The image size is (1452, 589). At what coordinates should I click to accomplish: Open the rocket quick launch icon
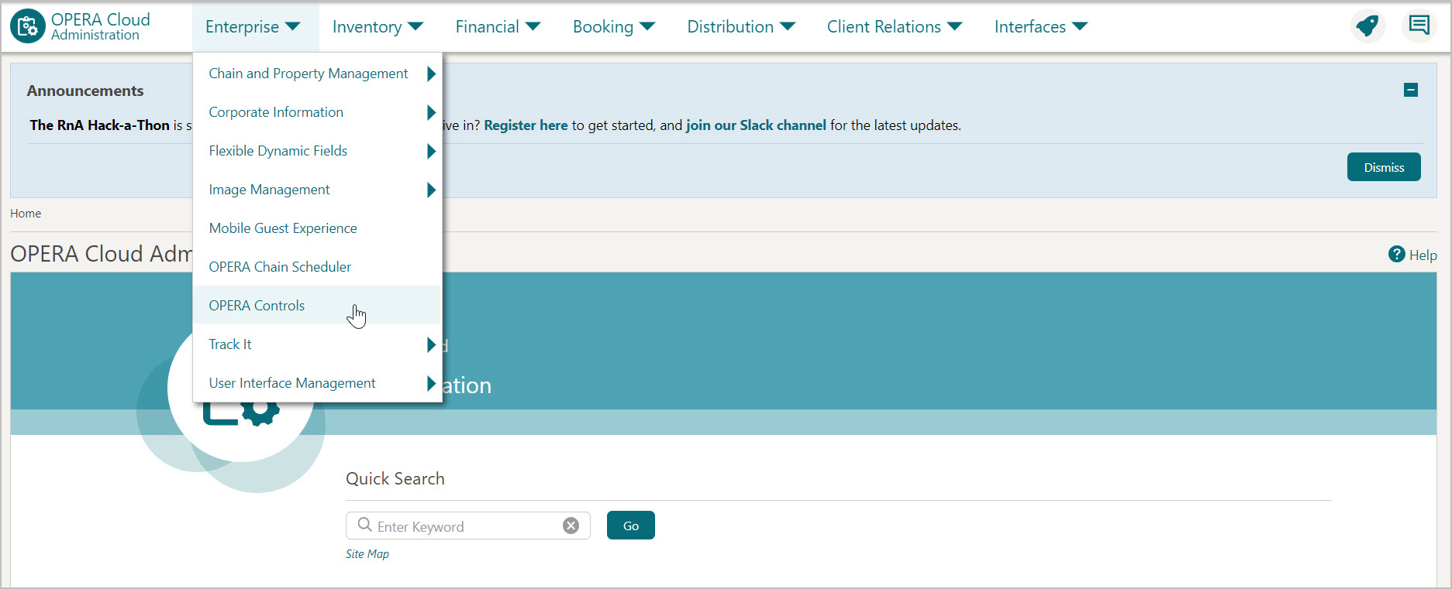(1368, 26)
